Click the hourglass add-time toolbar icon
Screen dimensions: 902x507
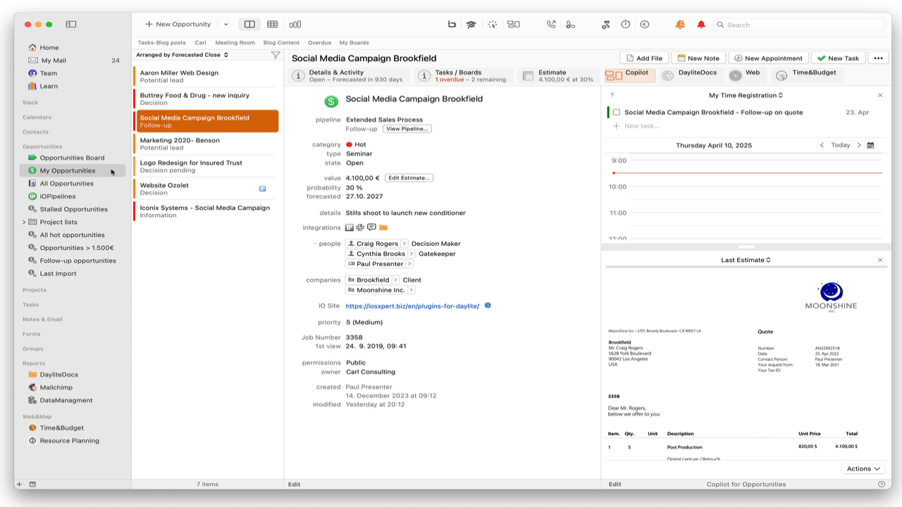pos(605,24)
